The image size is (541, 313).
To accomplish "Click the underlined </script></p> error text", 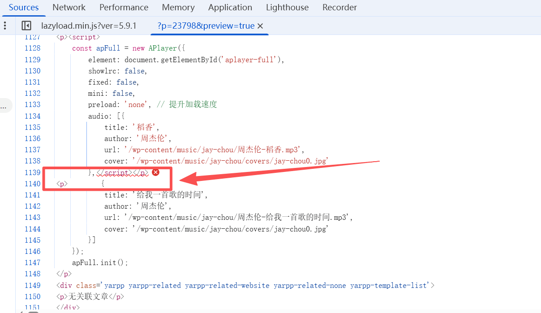I will point(122,172).
